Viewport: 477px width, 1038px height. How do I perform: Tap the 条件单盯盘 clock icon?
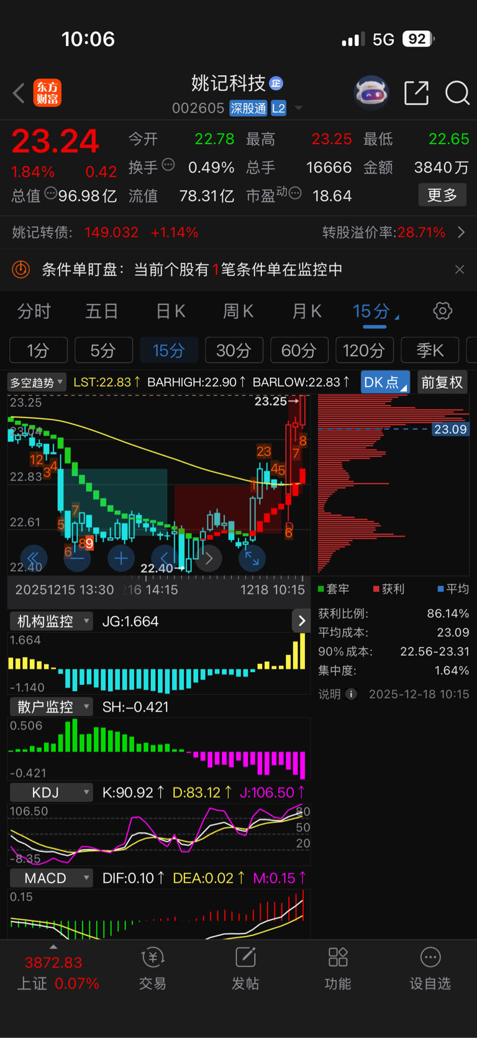pyautogui.click(x=21, y=269)
